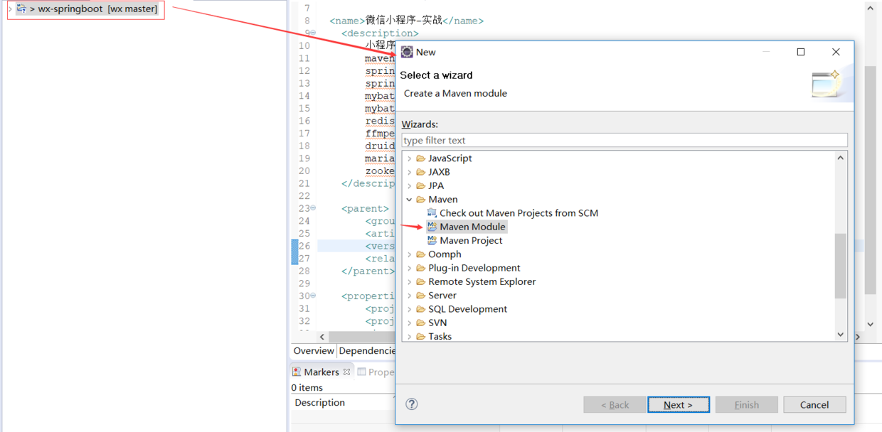The height and width of the screenshot is (432, 882).
Task: Click the disabled Finish button
Action: [746, 404]
